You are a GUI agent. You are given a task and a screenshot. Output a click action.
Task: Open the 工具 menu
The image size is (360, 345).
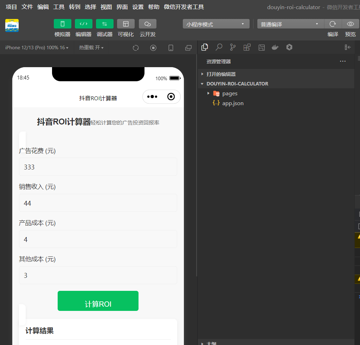(59, 7)
